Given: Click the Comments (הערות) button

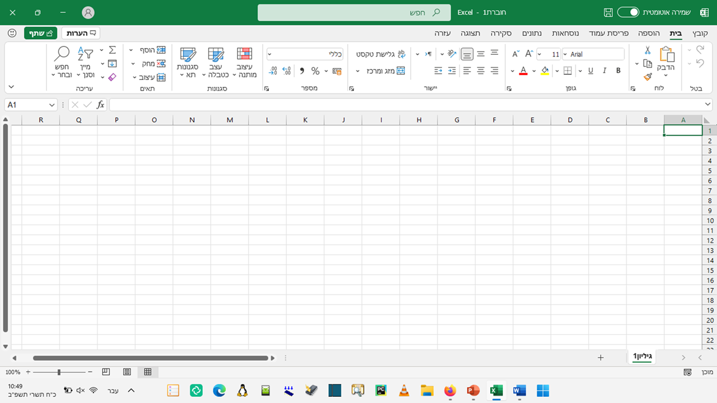Looking at the screenshot, I should (81, 33).
